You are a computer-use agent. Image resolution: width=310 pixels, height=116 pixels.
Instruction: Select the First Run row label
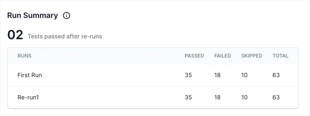coord(30,75)
